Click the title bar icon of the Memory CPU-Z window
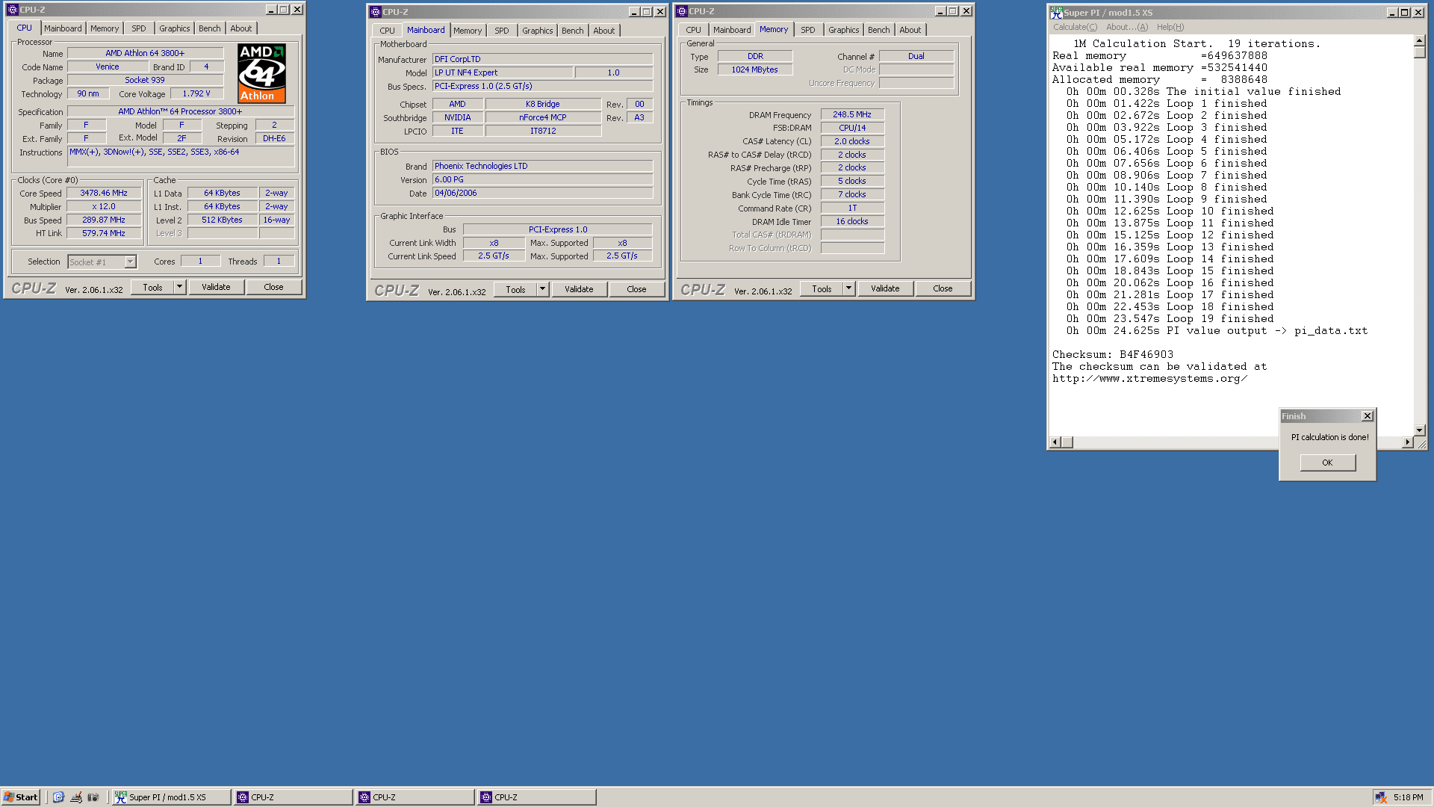 [x=682, y=11]
